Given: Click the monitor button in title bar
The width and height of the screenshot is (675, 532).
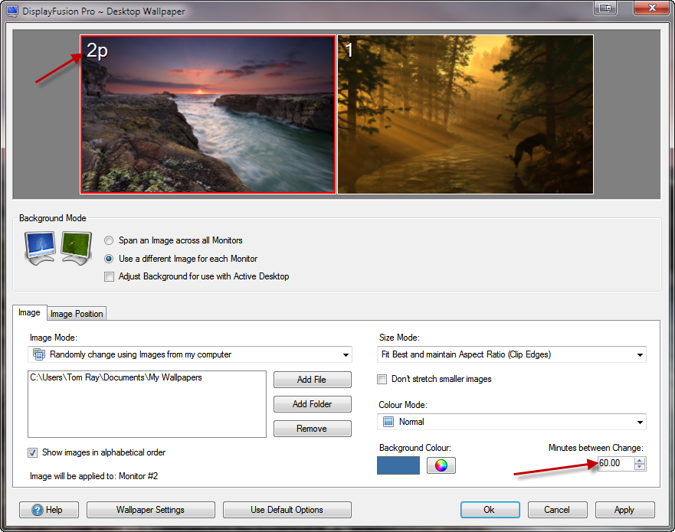Looking at the screenshot, I should [605, 8].
